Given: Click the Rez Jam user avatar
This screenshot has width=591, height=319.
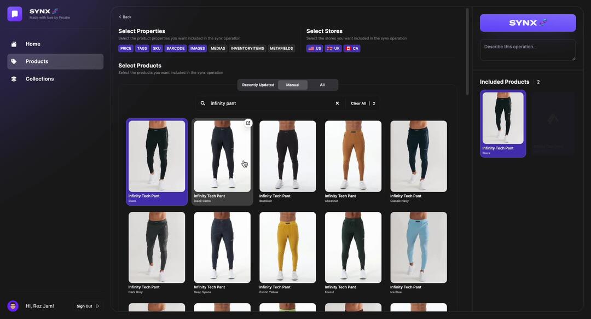Looking at the screenshot, I should [13, 306].
